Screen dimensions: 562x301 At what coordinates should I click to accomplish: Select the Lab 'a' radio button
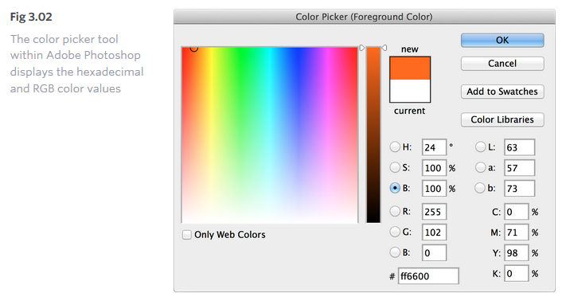coord(480,167)
